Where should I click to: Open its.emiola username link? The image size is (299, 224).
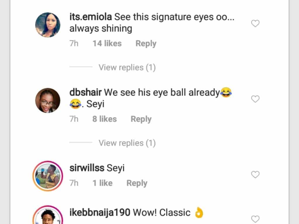pos(91,17)
